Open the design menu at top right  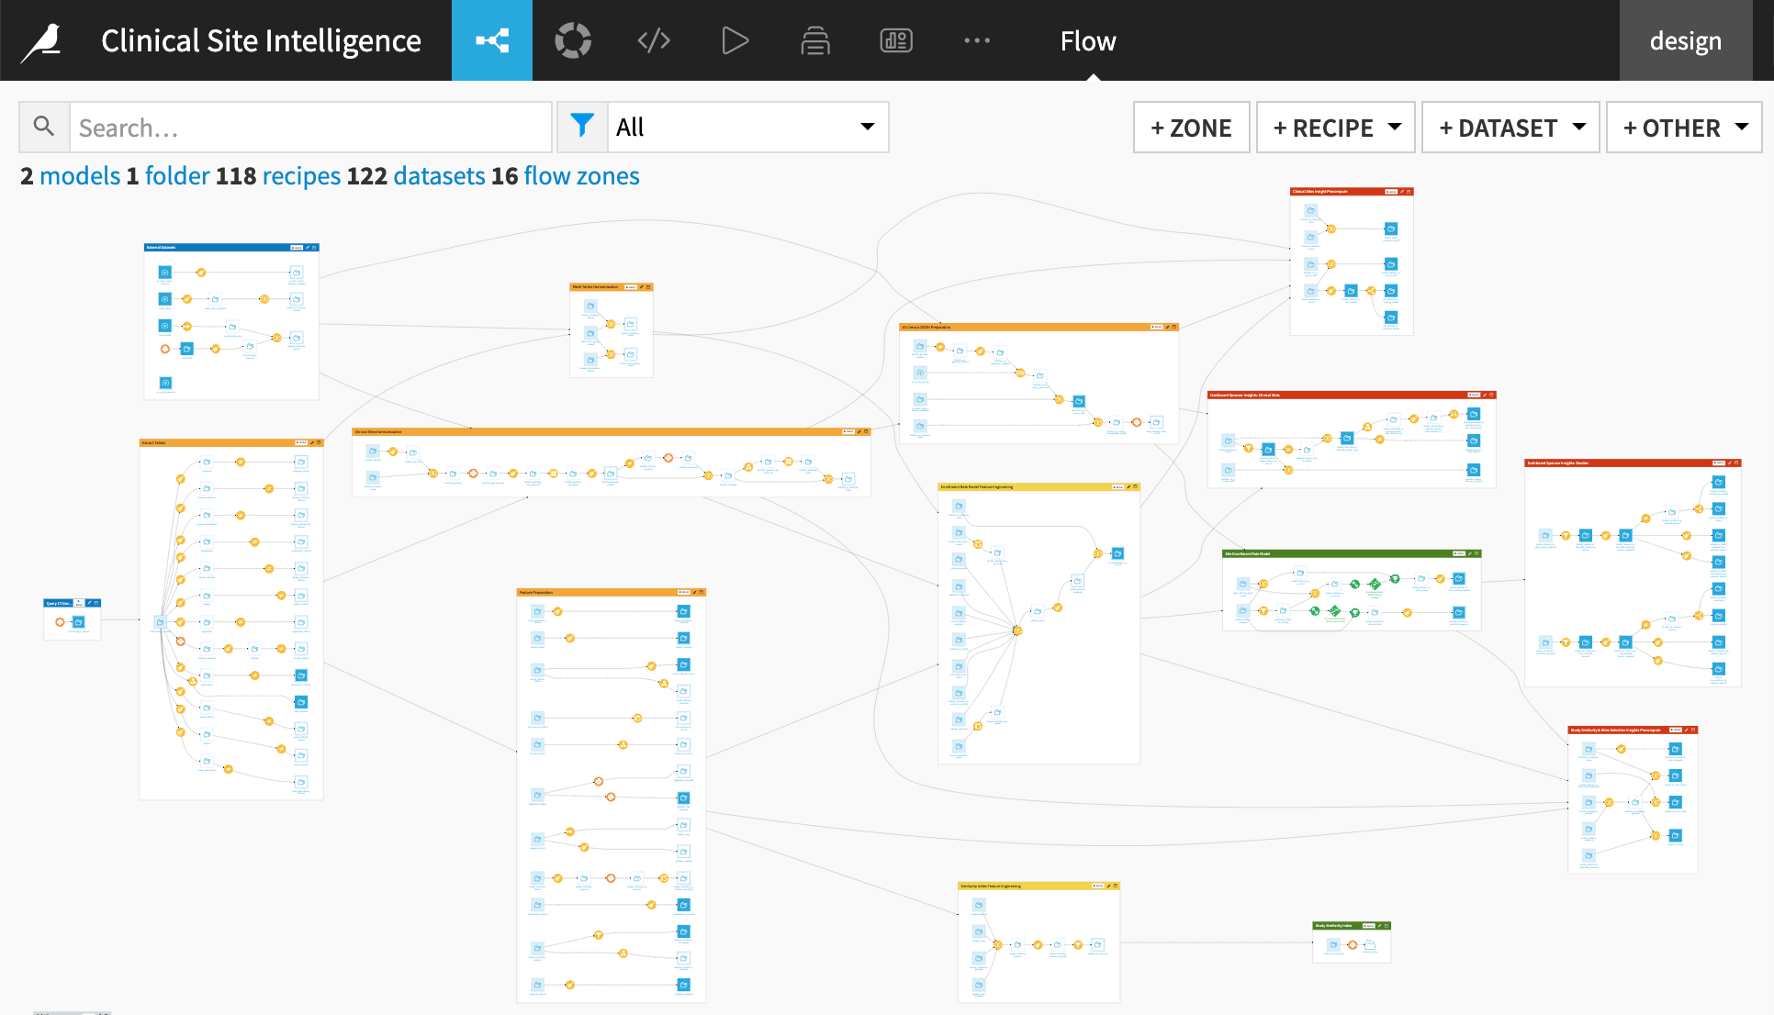coord(1685,40)
